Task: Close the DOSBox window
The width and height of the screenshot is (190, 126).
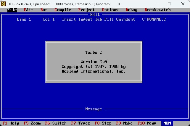Action: point(183,4)
